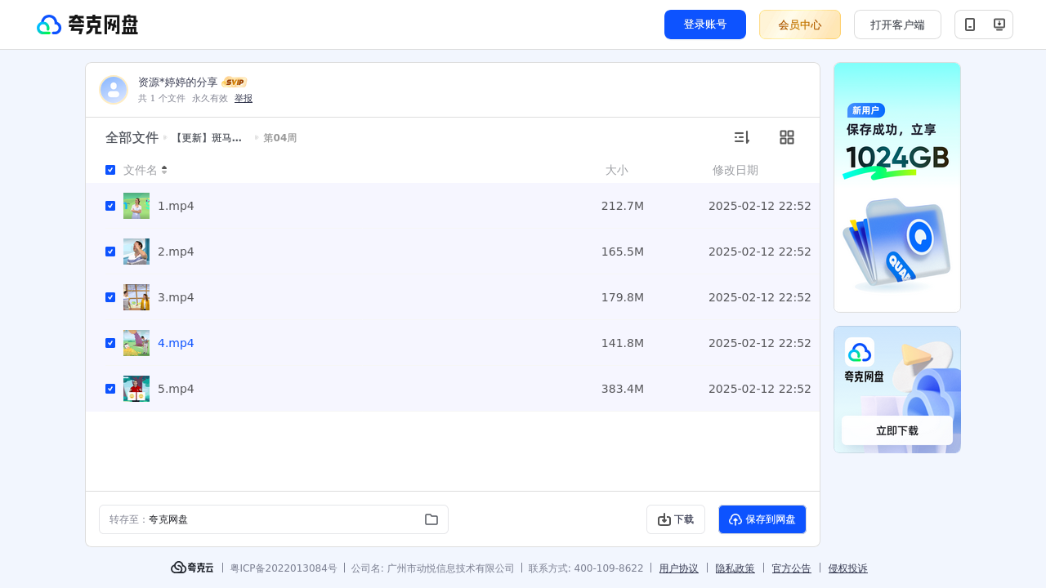
Task: Open the 【更新】斑马... breadcrumb folder
Action: (x=207, y=138)
